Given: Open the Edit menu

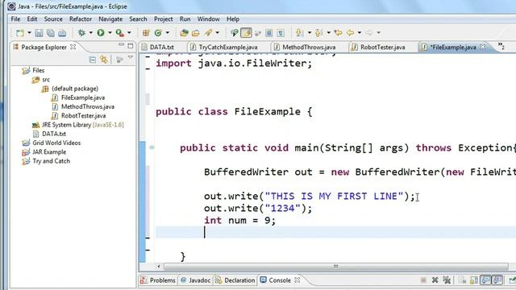Looking at the screenshot, I should (x=32, y=19).
